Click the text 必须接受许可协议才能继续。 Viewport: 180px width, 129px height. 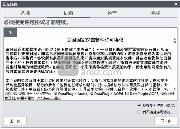coord(36,22)
